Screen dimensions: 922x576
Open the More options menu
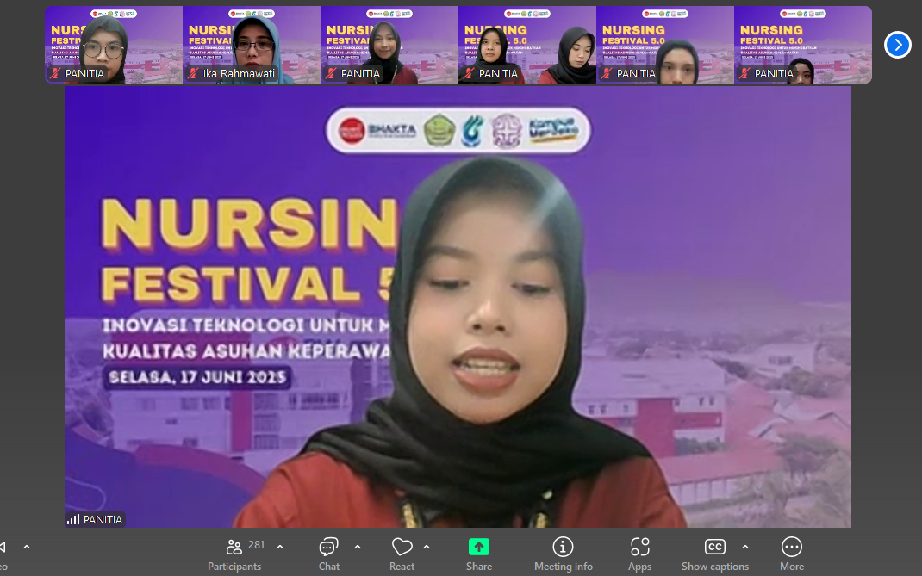click(x=791, y=554)
